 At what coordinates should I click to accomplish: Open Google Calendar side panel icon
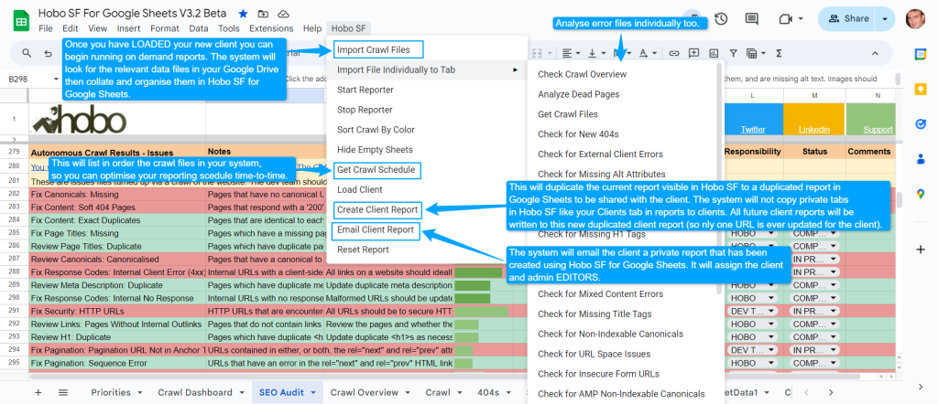[921, 54]
